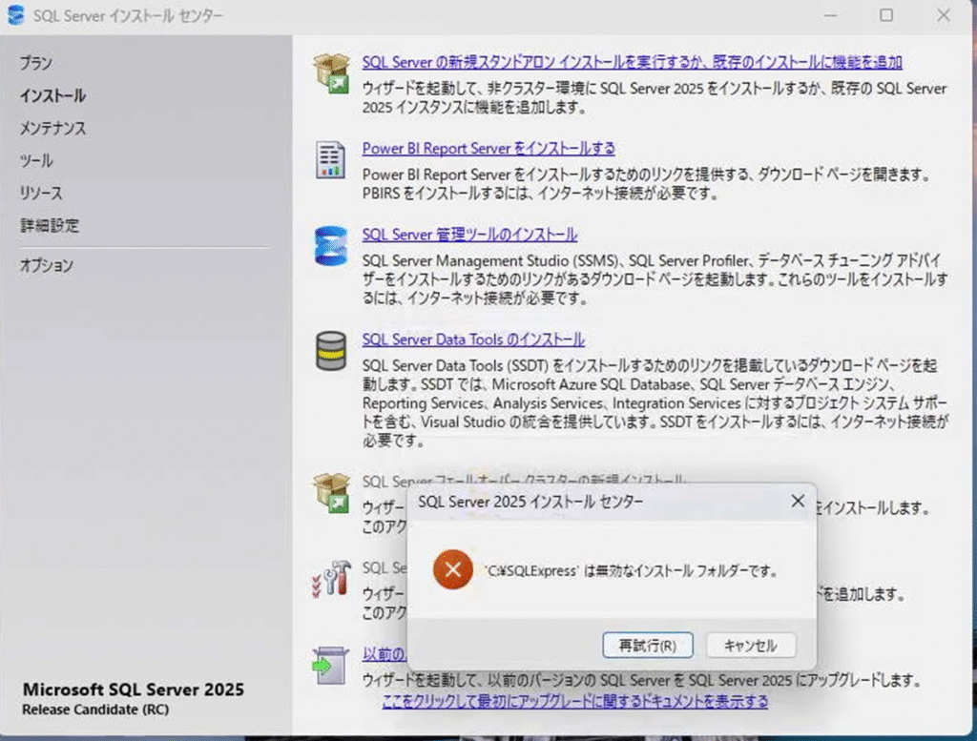
Task: Close the SQL Server 2025 error dialog
Action: [798, 501]
